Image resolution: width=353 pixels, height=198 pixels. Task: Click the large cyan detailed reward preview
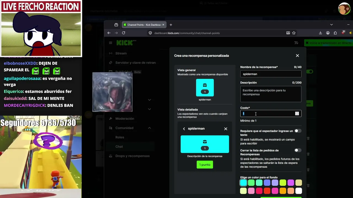pyautogui.click(x=205, y=144)
